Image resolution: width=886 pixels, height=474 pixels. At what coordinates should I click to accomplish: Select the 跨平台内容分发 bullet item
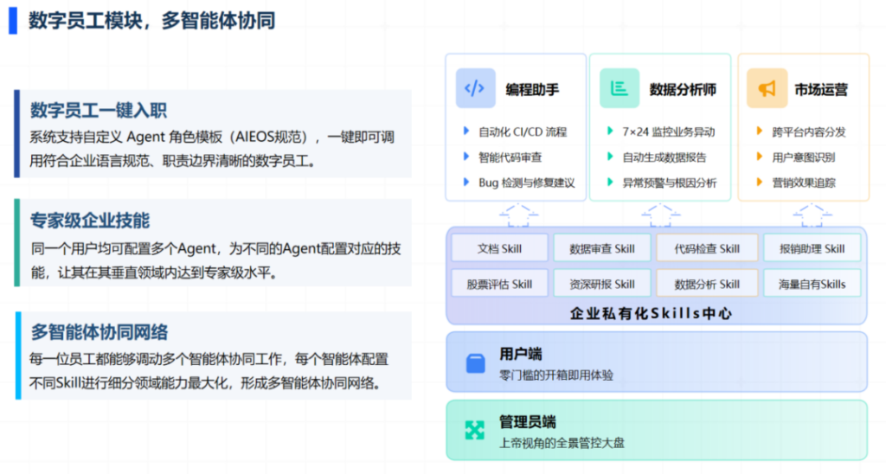[808, 131]
